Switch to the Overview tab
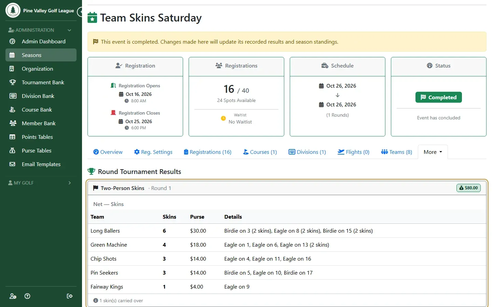The height and width of the screenshot is (307, 492). (108, 152)
